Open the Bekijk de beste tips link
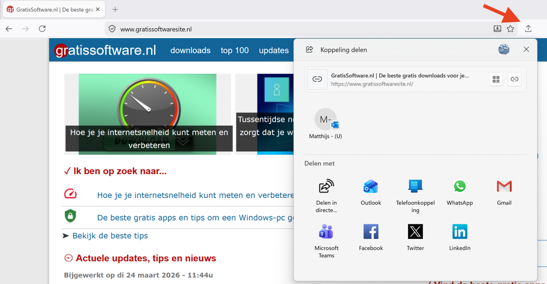 [110, 236]
